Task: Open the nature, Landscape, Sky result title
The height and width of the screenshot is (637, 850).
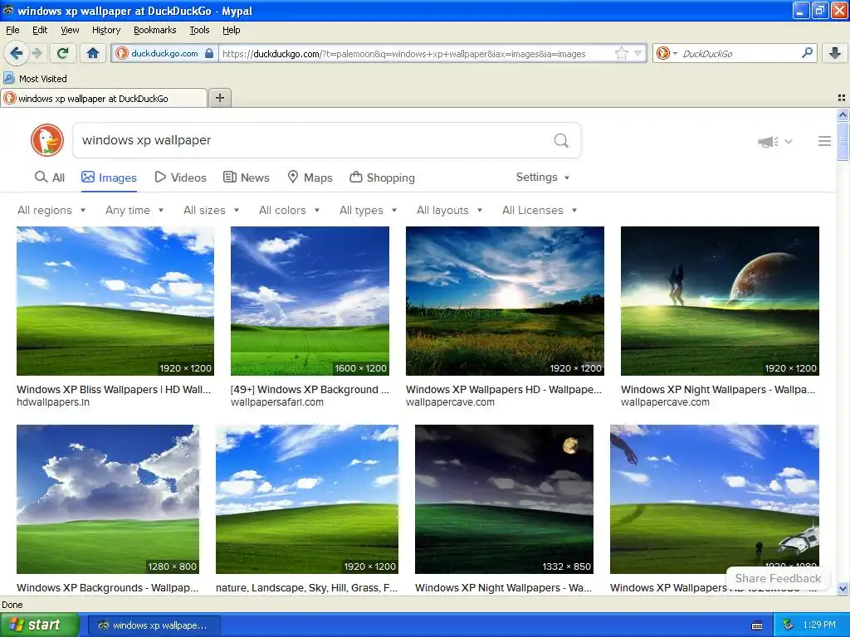Action: click(x=307, y=588)
